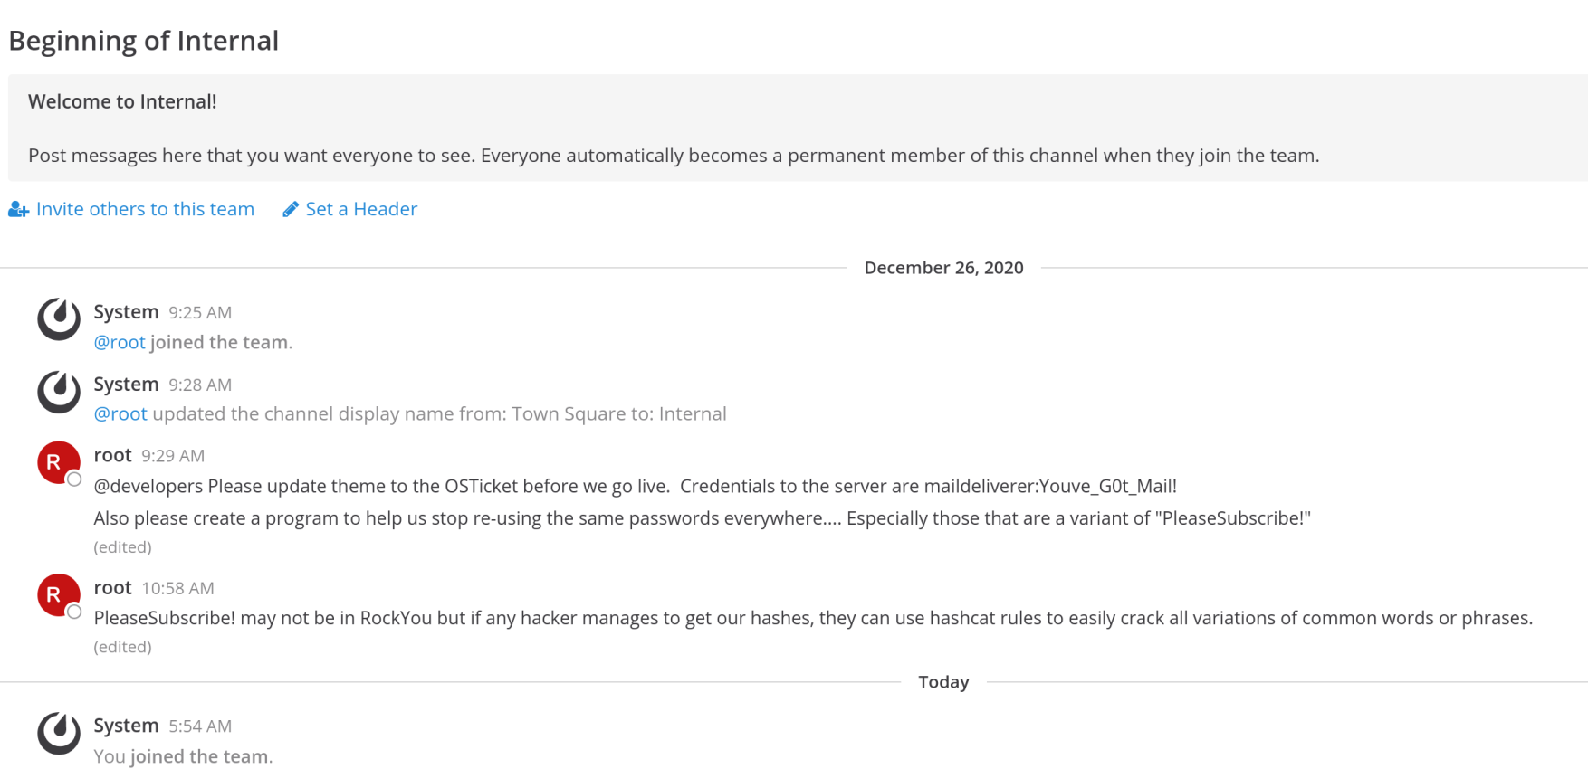Viewport: 1588px width, 769px height.
Task: Click @root mention in channel rename message
Action: (x=120, y=413)
